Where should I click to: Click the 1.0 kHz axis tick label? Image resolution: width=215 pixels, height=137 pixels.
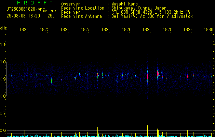3,62
